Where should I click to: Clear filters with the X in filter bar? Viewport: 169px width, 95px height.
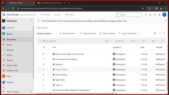click(x=163, y=41)
